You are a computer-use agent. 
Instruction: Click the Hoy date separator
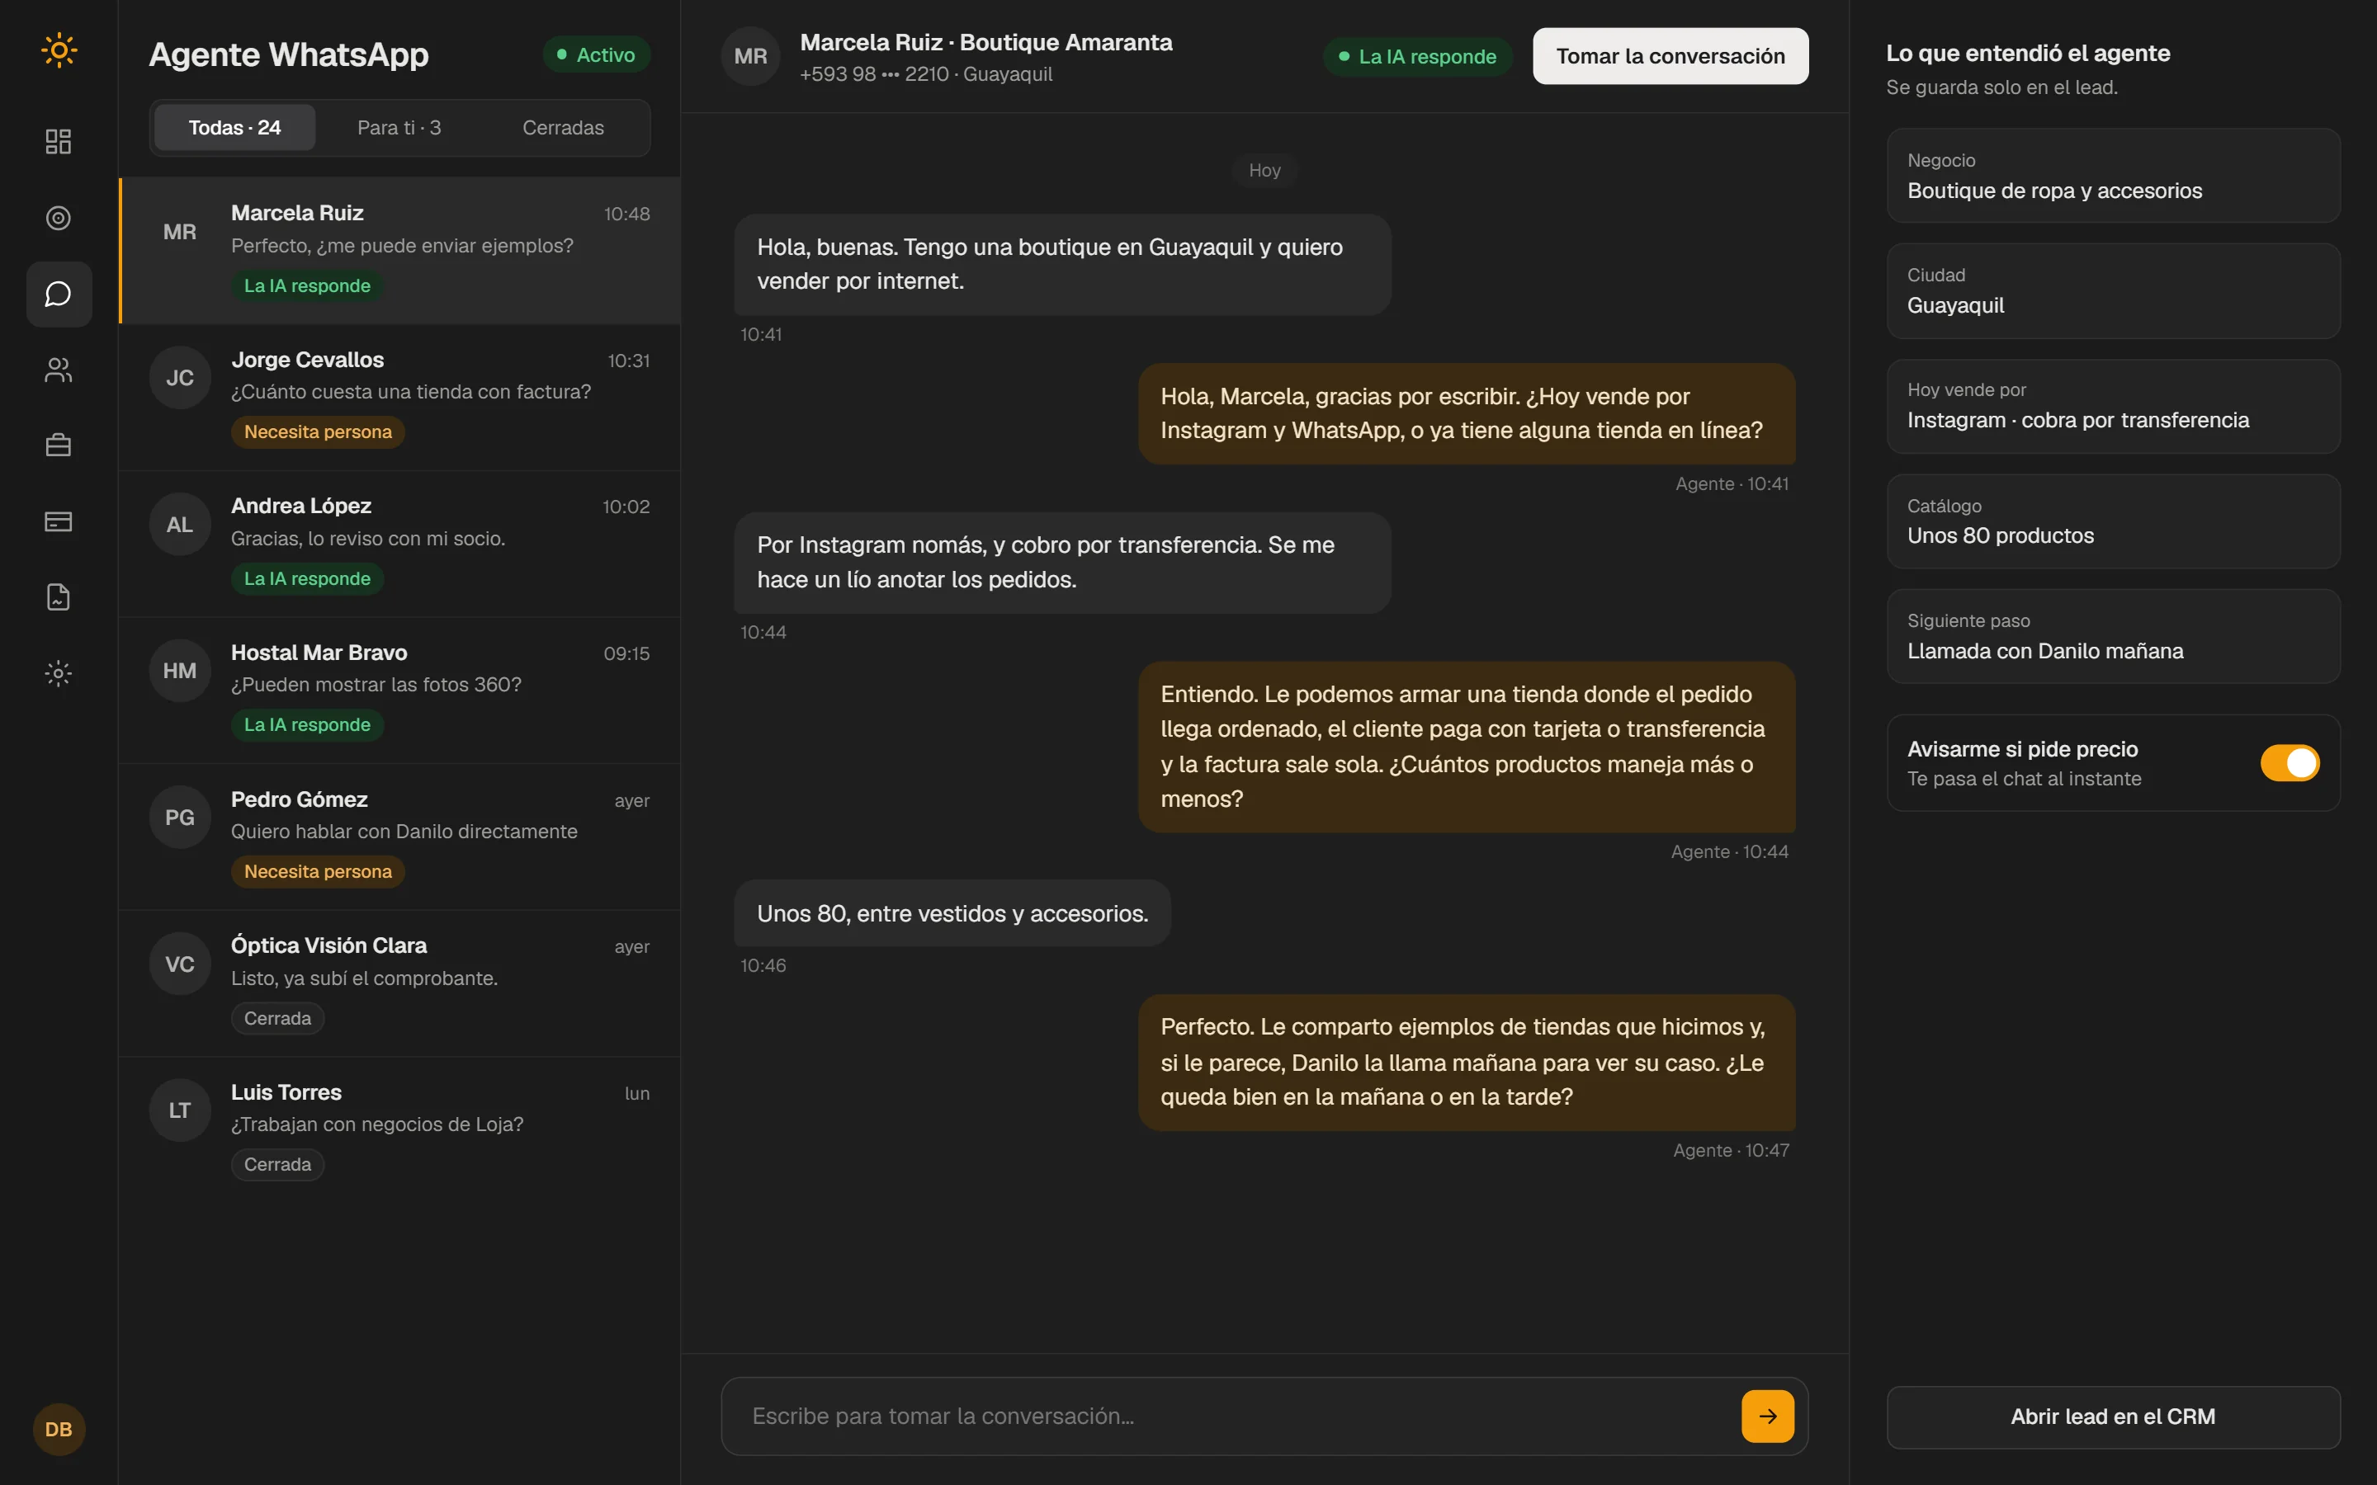point(1264,171)
